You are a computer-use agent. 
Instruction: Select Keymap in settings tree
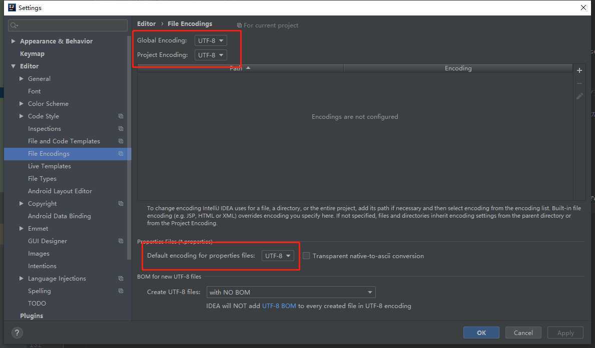[x=32, y=54]
